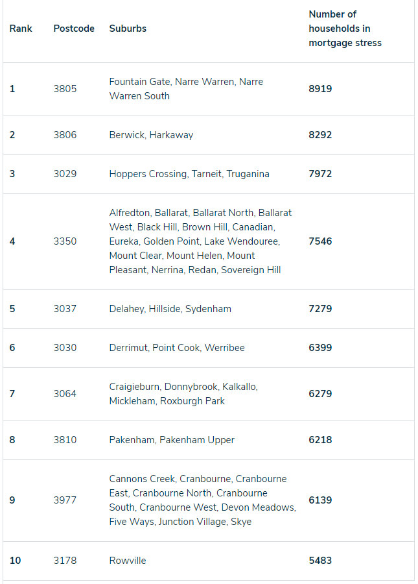Select the 6139 value for Cranbourne

pyautogui.click(x=320, y=500)
